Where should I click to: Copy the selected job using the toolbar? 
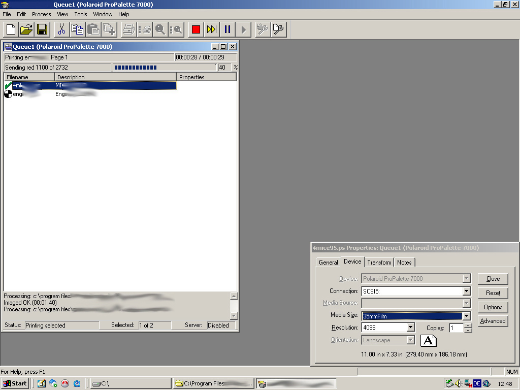click(77, 29)
